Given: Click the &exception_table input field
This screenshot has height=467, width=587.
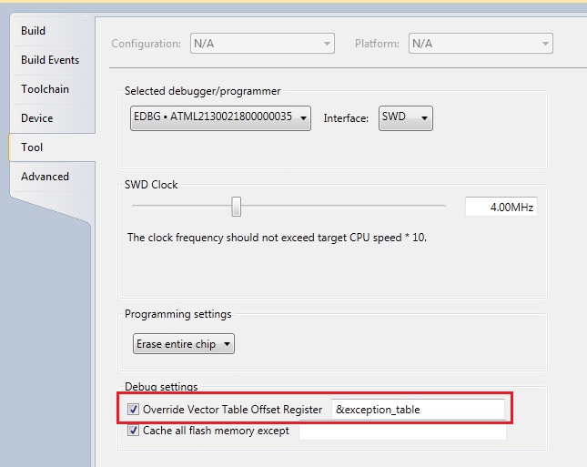Looking at the screenshot, I should click(418, 410).
